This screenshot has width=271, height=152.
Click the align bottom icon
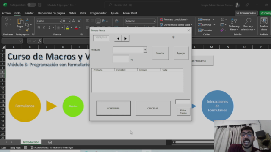tap(98, 21)
